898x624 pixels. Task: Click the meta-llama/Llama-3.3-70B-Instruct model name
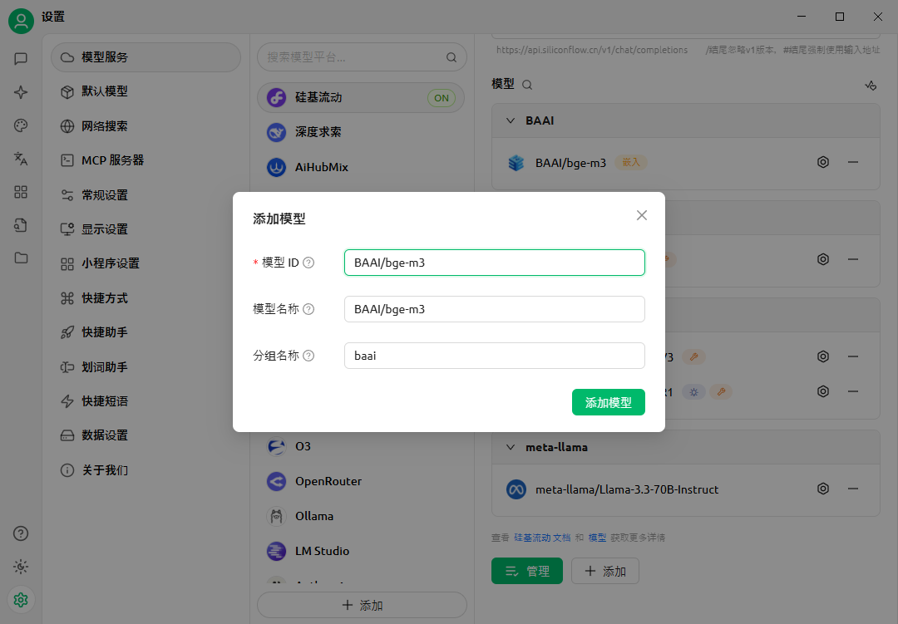tap(627, 489)
